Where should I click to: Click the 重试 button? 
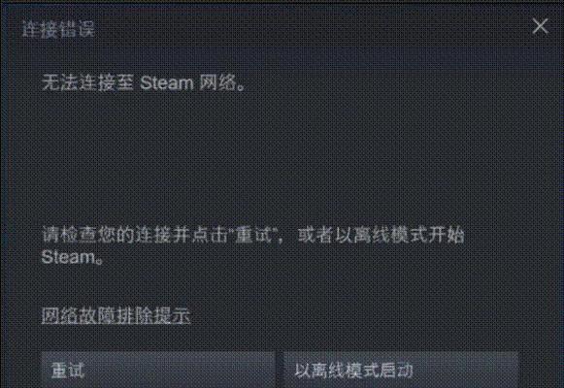pyautogui.click(x=158, y=370)
